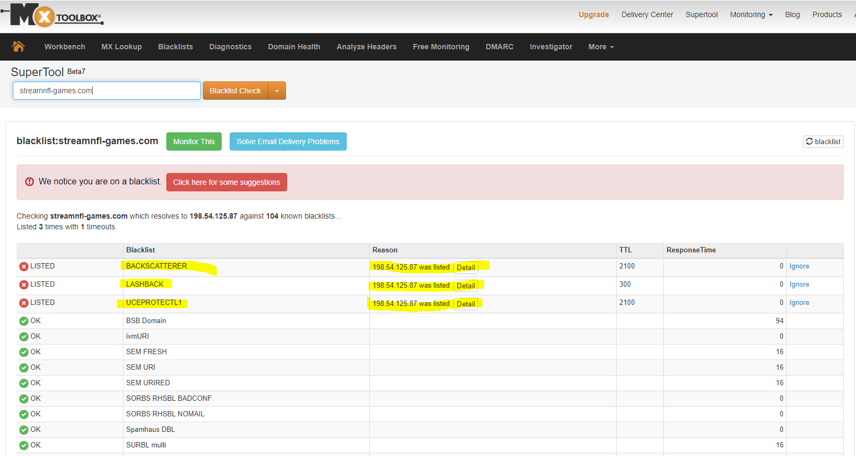Go to the home icon in navbar
Image resolution: width=856 pixels, height=456 pixels.
(18, 47)
